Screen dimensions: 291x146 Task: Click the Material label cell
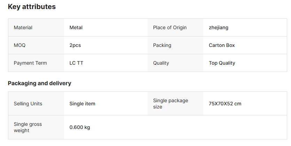23,27
